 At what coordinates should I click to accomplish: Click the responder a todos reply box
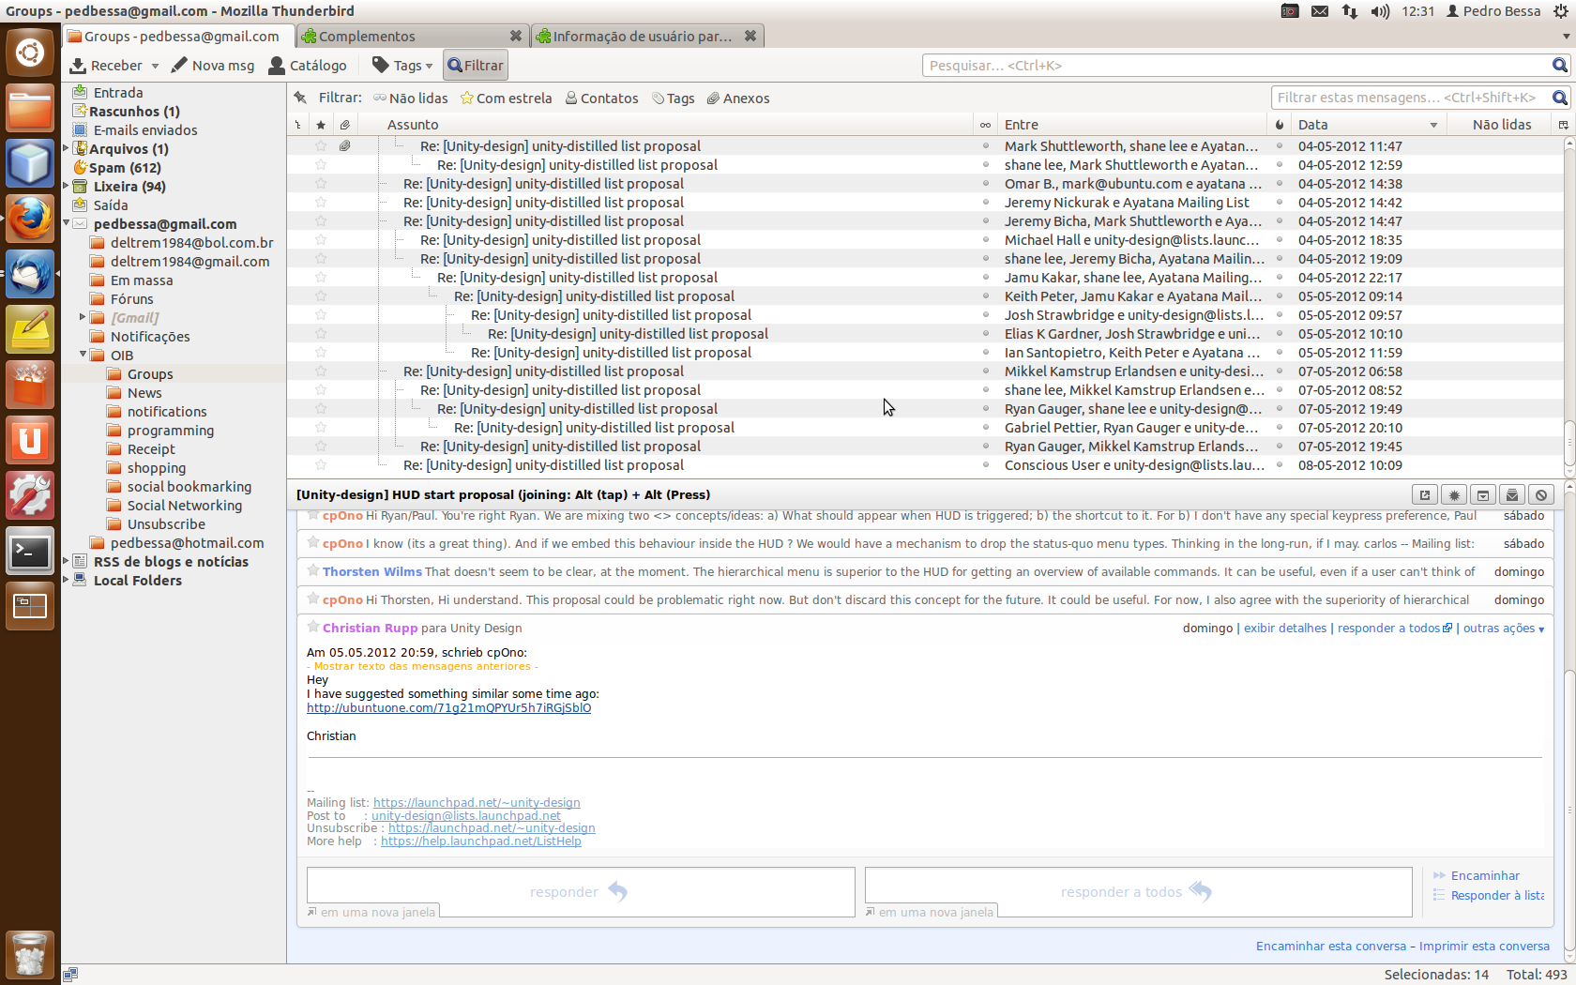click(x=1137, y=891)
